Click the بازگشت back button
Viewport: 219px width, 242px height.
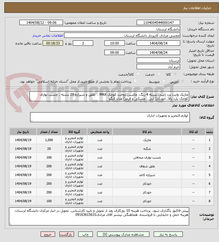click(67, 234)
